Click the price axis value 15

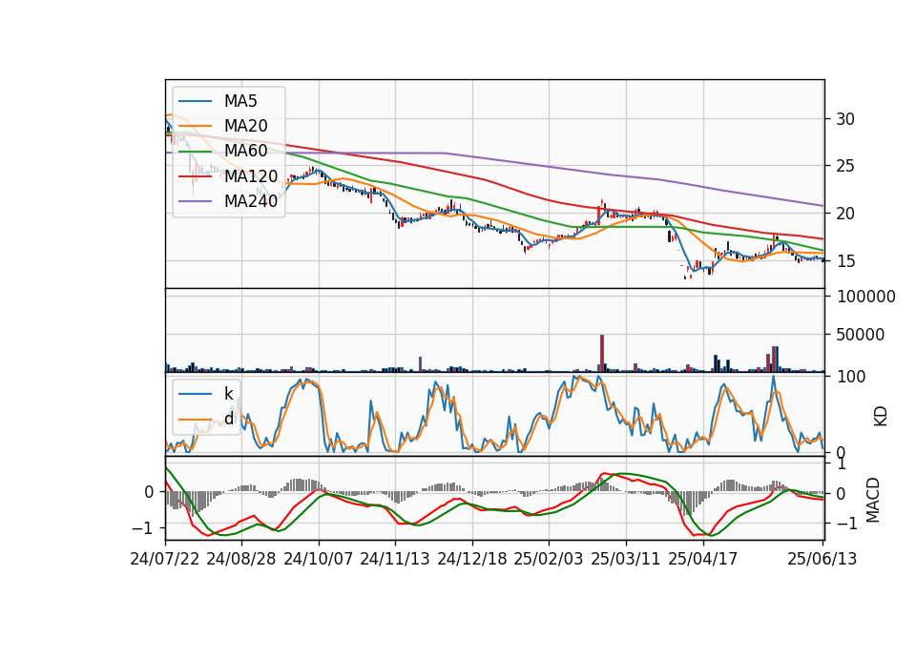point(845,261)
